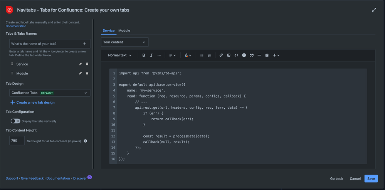This screenshot has width=385, height=190.
Task: Toggle italic formatting
Action: pos(151,55)
